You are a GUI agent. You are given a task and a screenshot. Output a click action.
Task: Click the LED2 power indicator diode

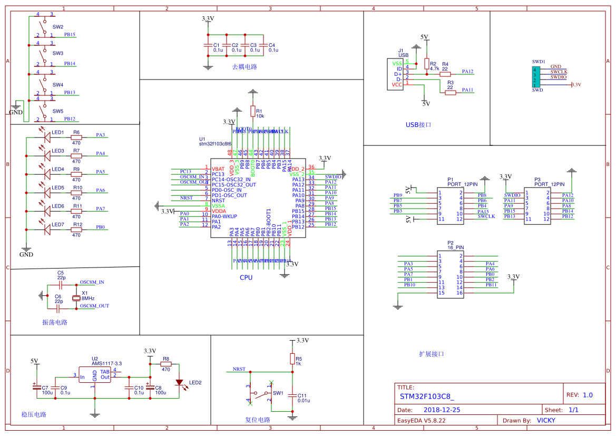[180, 382]
